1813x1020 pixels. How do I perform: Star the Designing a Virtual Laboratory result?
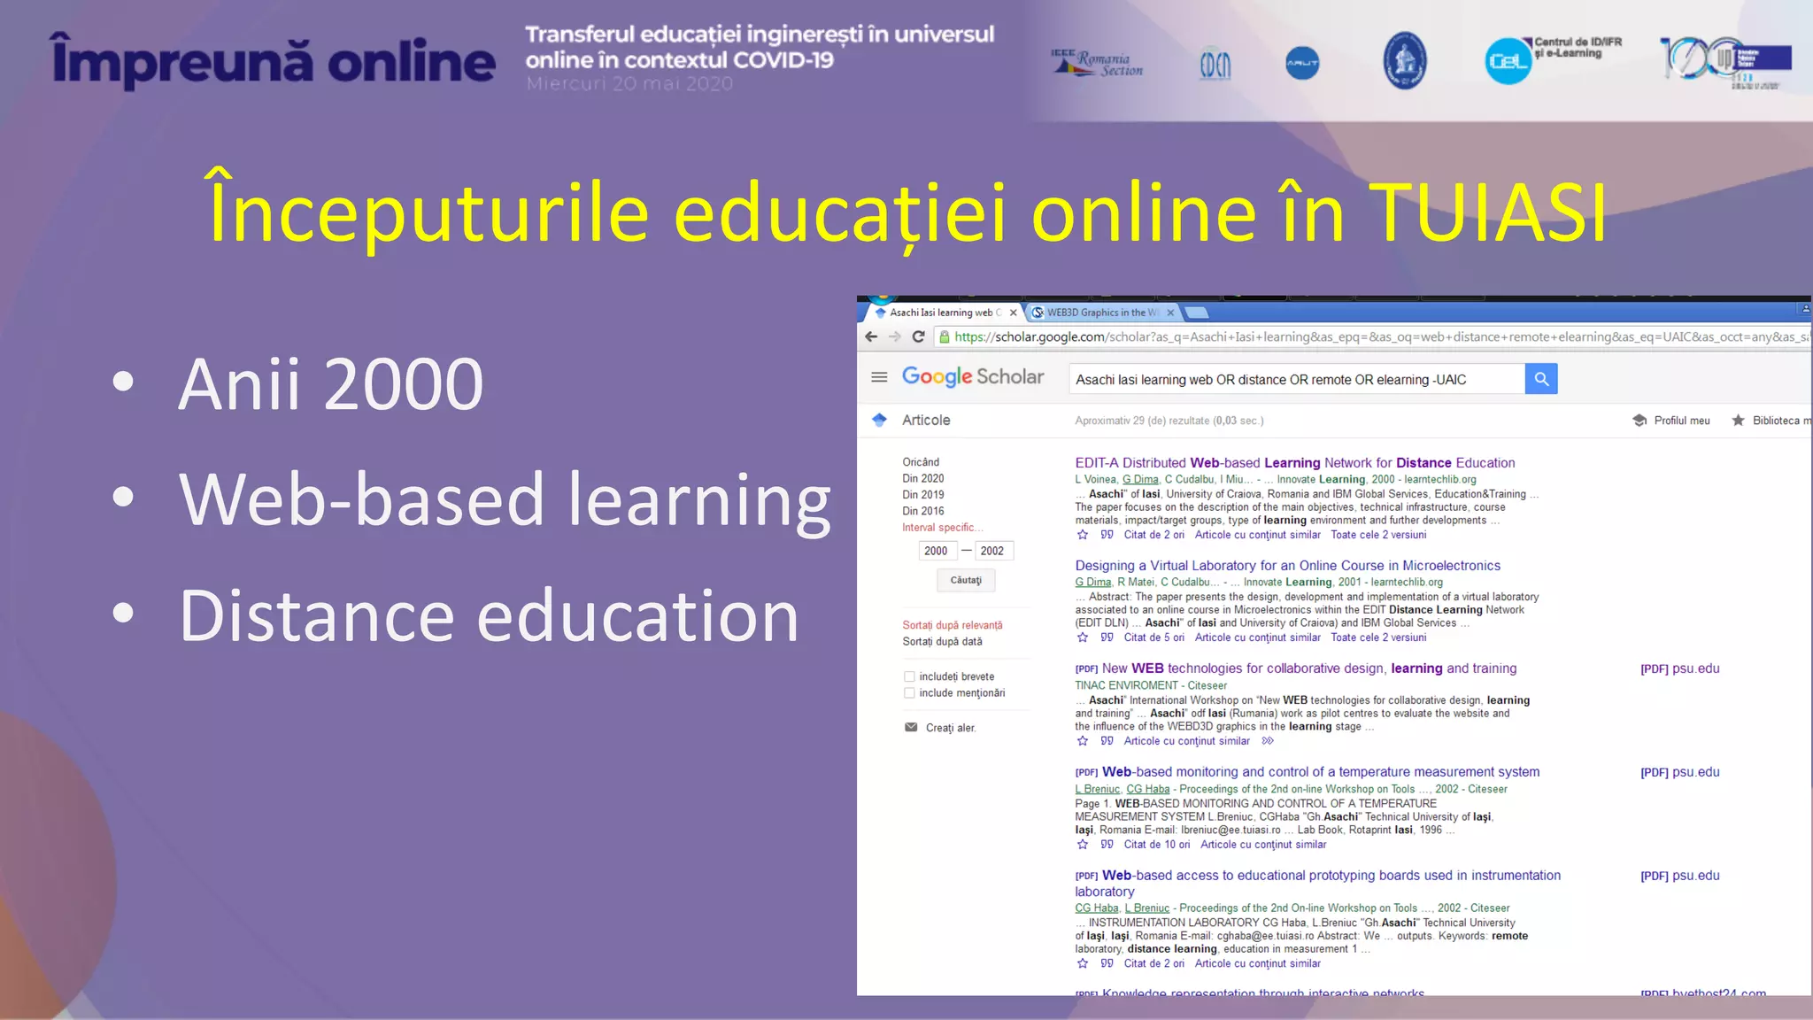tap(1082, 637)
